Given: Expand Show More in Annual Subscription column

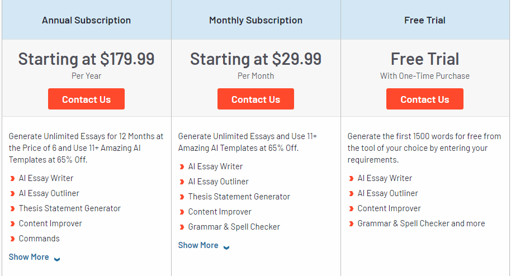Looking at the screenshot, I should click(x=29, y=257).
